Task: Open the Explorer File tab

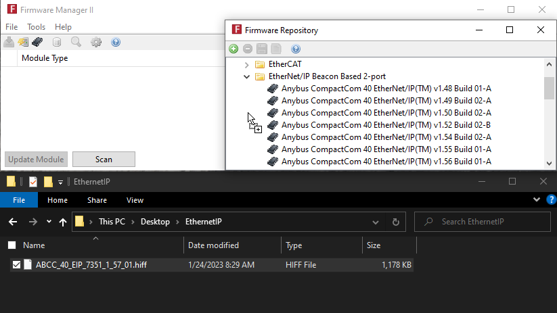Action: 19,200
